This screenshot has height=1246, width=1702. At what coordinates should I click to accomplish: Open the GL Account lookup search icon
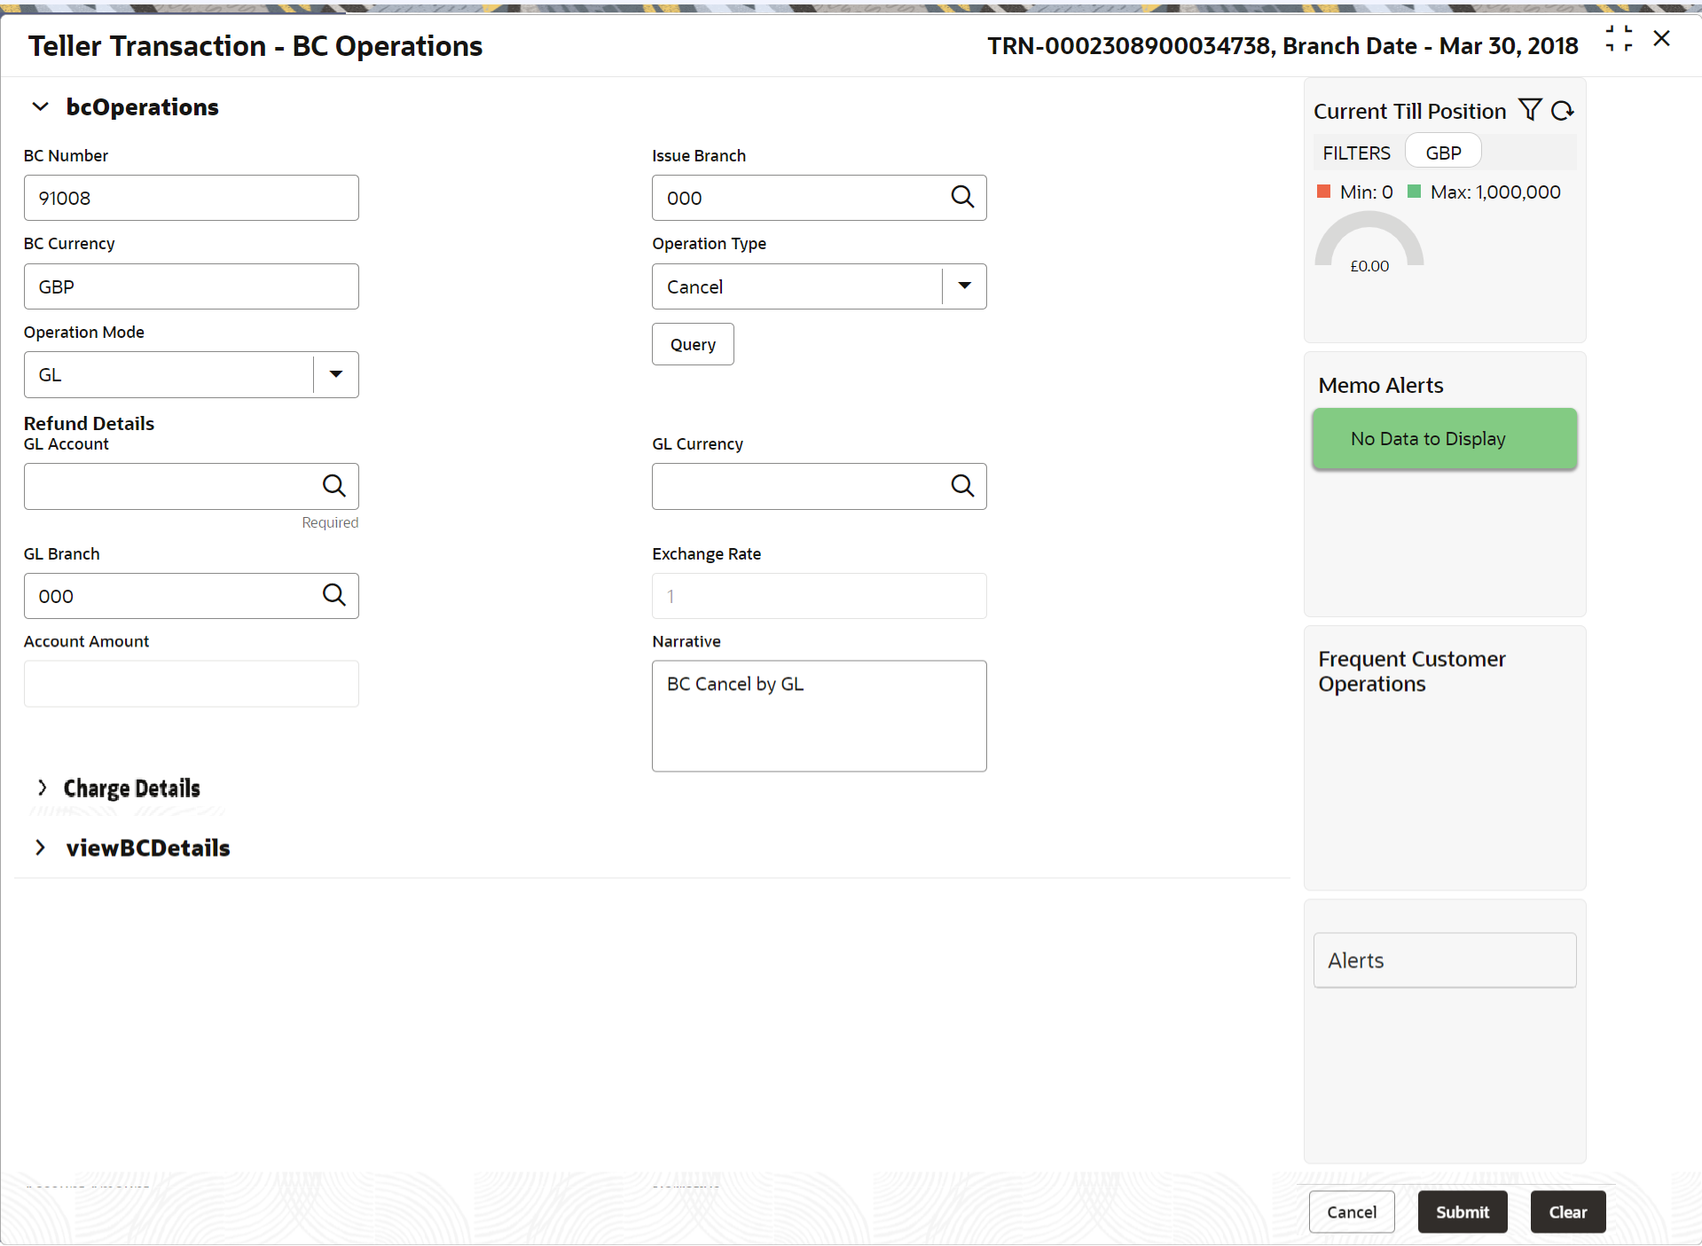[x=333, y=485]
